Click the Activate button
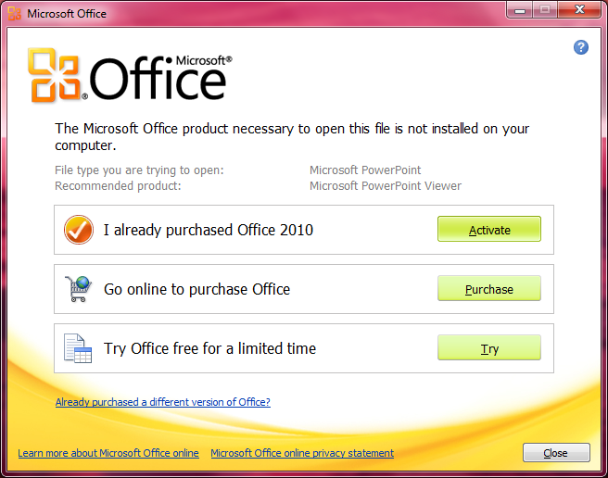The height and width of the screenshot is (478, 608). point(489,229)
